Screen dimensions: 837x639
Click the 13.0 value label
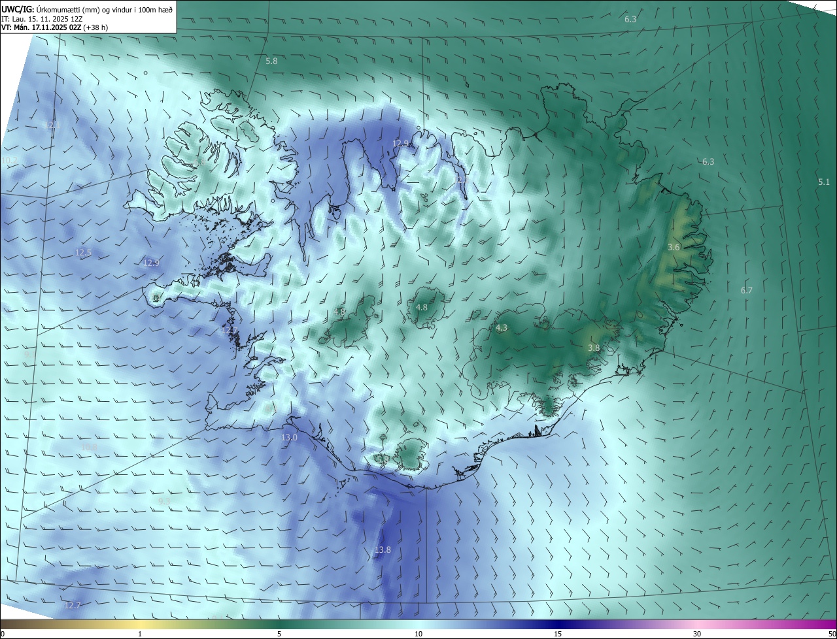(289, 438)
